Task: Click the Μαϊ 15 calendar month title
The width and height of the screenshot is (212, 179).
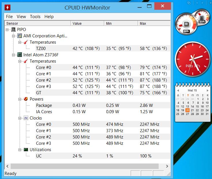Action: pos(192,91)
